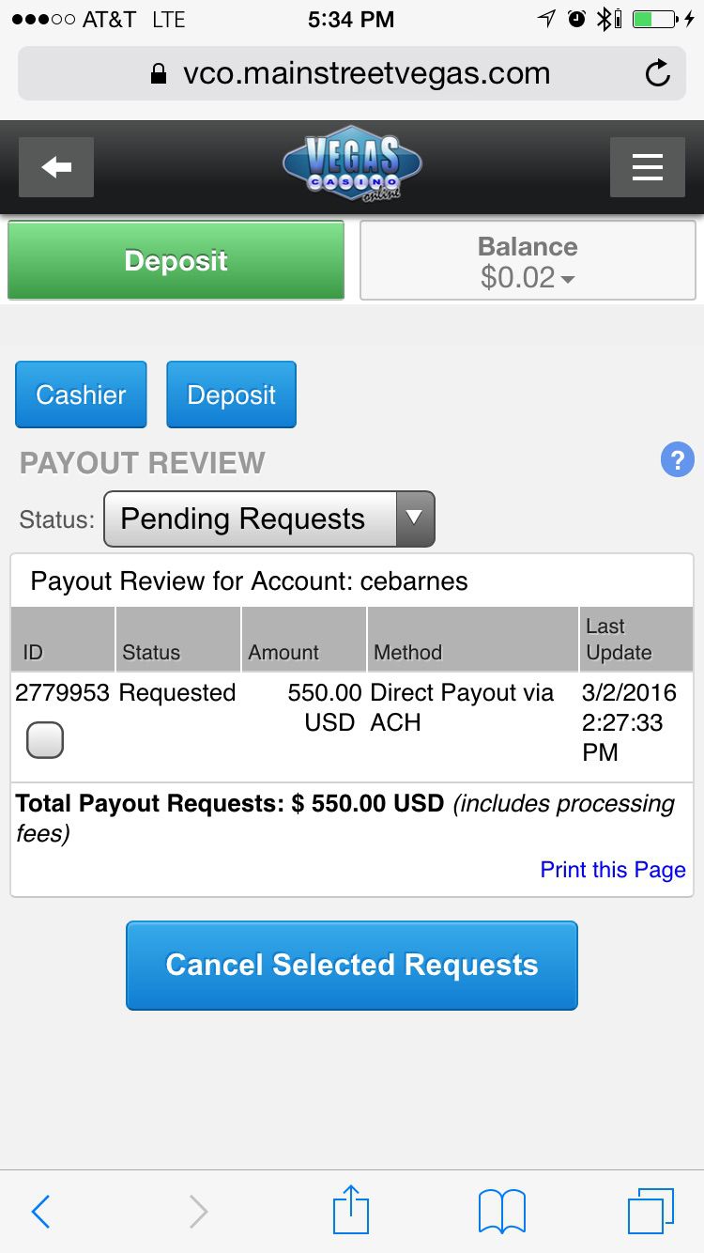Image resolution: width=704 pixels, height=1253 pixels.
Task: Show open tabs with the tabs icon
Action: point(650,1211)
